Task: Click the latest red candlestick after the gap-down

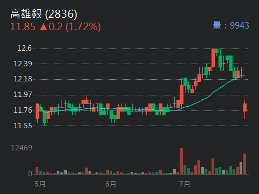Action: tap(245, 109)
